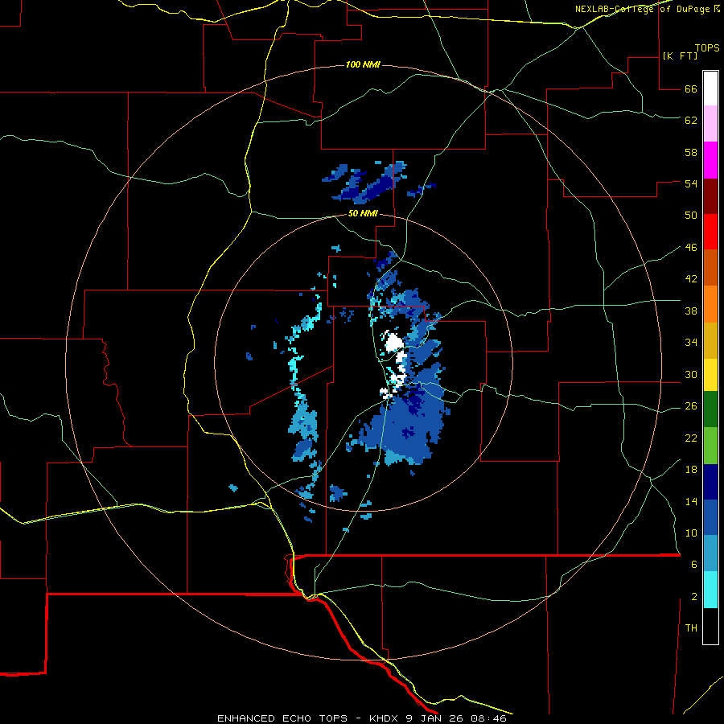Screen dimensions: 724x724
Task: Click the light green legend swatch
Action: click(x=710, y=446)
